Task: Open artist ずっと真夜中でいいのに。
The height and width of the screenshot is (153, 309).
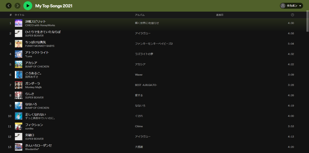Action: tap(40, 118)
